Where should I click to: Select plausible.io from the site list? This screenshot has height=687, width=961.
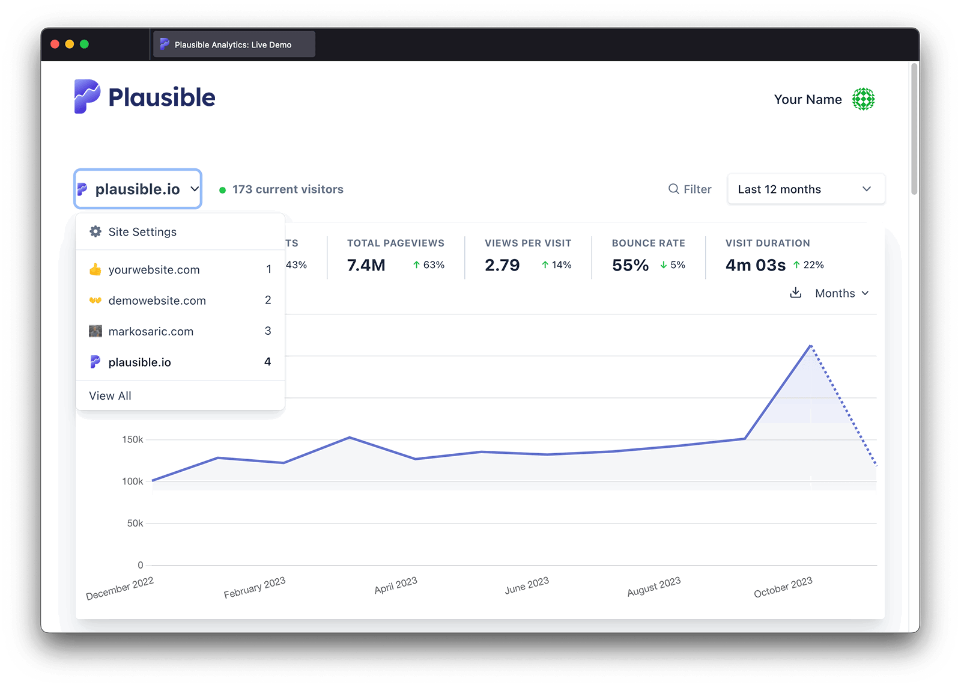point(139,362)
